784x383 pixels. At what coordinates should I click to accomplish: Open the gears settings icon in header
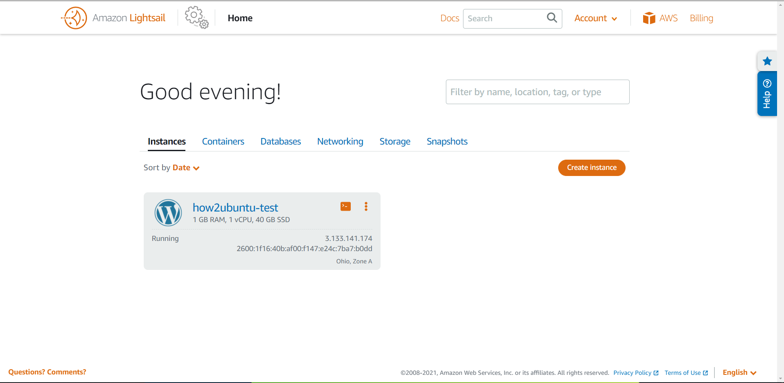(196, 18)
